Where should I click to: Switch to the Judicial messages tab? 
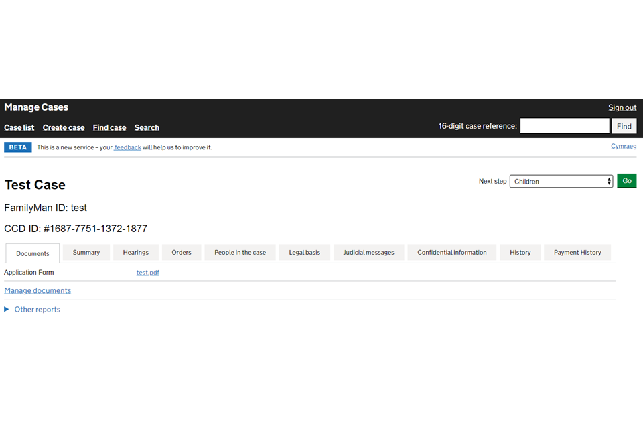pyautogui.click(x=368, y=253)
